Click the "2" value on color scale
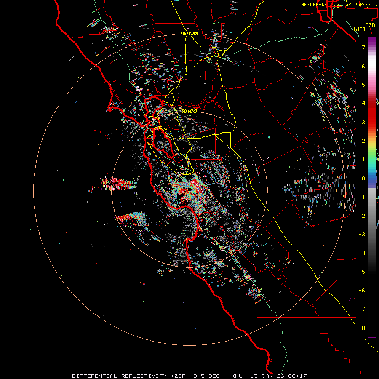 click(363, 141)
